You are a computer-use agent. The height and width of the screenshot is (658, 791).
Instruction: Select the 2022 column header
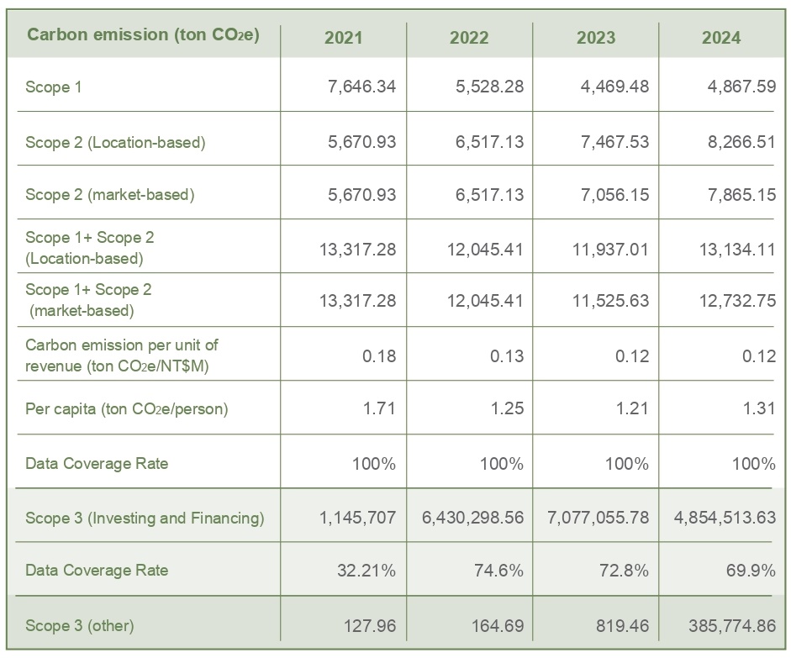469,38
